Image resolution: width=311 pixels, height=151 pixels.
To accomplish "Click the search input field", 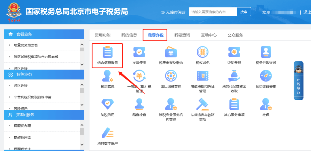I will coord(213,12).
